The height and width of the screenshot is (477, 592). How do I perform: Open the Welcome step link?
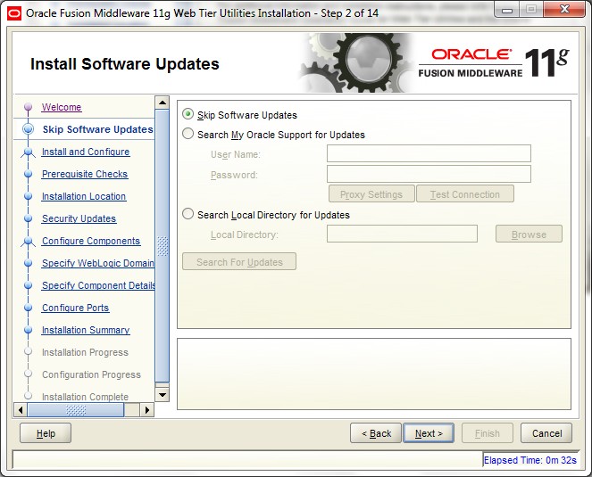(62, 107)
